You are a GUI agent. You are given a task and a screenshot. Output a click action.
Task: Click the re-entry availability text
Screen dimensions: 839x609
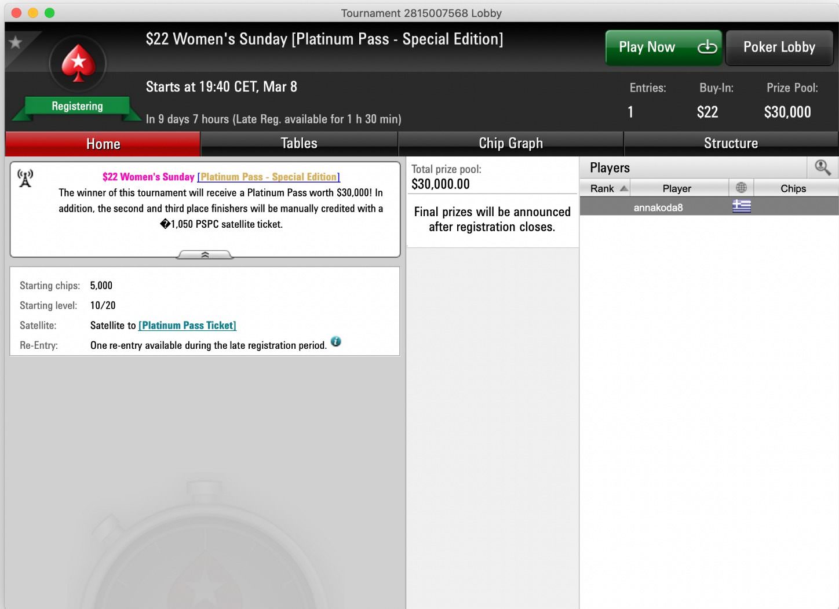209,345
